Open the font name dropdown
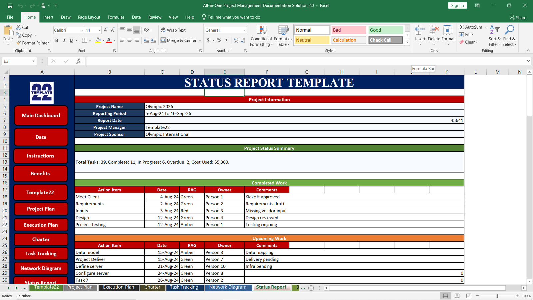533x300 pixels. [x=83, y=30]
